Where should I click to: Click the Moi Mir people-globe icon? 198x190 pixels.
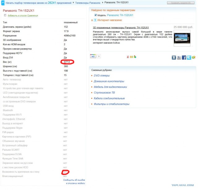click(x=135, y=57)
